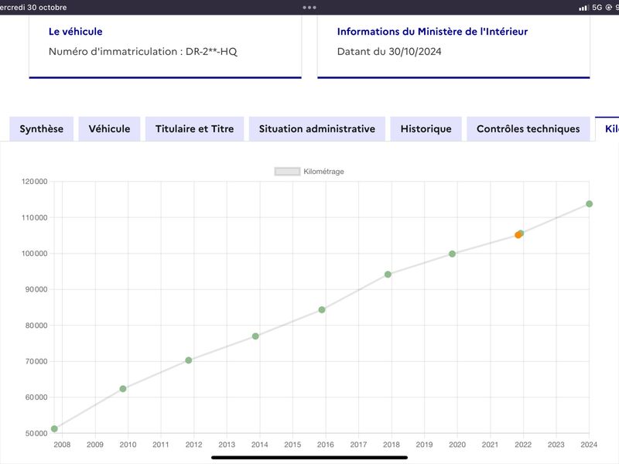Click the 2008 starting data point
The width and height of the screenshot is (619, 464).
[x=54, y=429]
